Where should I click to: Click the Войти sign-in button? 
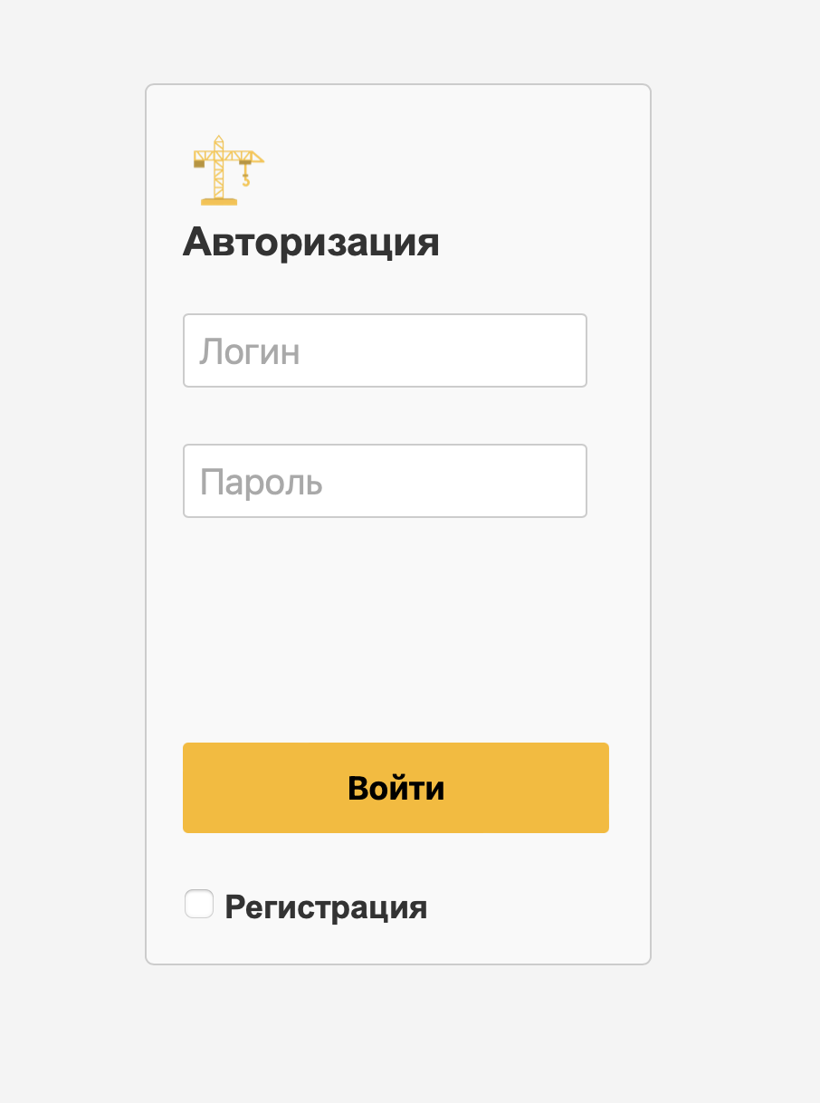[396, 788]
